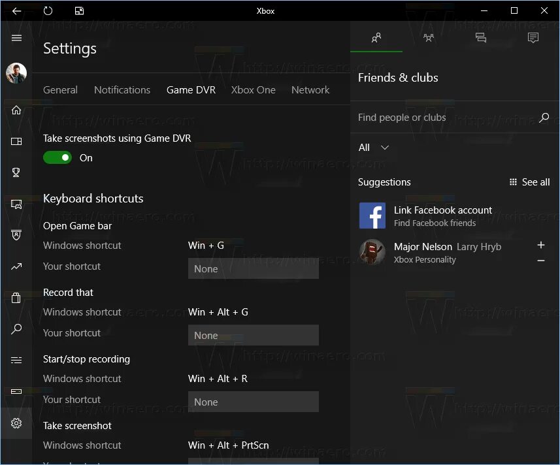Open the General settings tab
Image resolution: width=560 pixels, height=465 pixels.
60,90
